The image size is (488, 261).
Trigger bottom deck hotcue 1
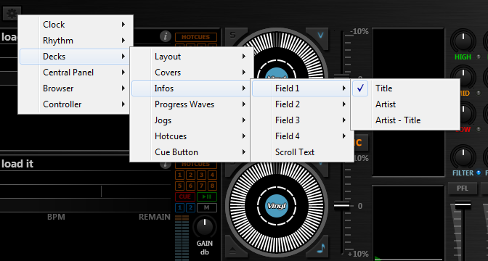click(180, 175)
